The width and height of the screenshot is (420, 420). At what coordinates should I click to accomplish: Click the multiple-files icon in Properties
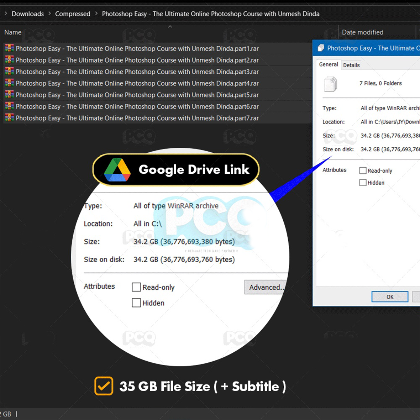point(331,84)
